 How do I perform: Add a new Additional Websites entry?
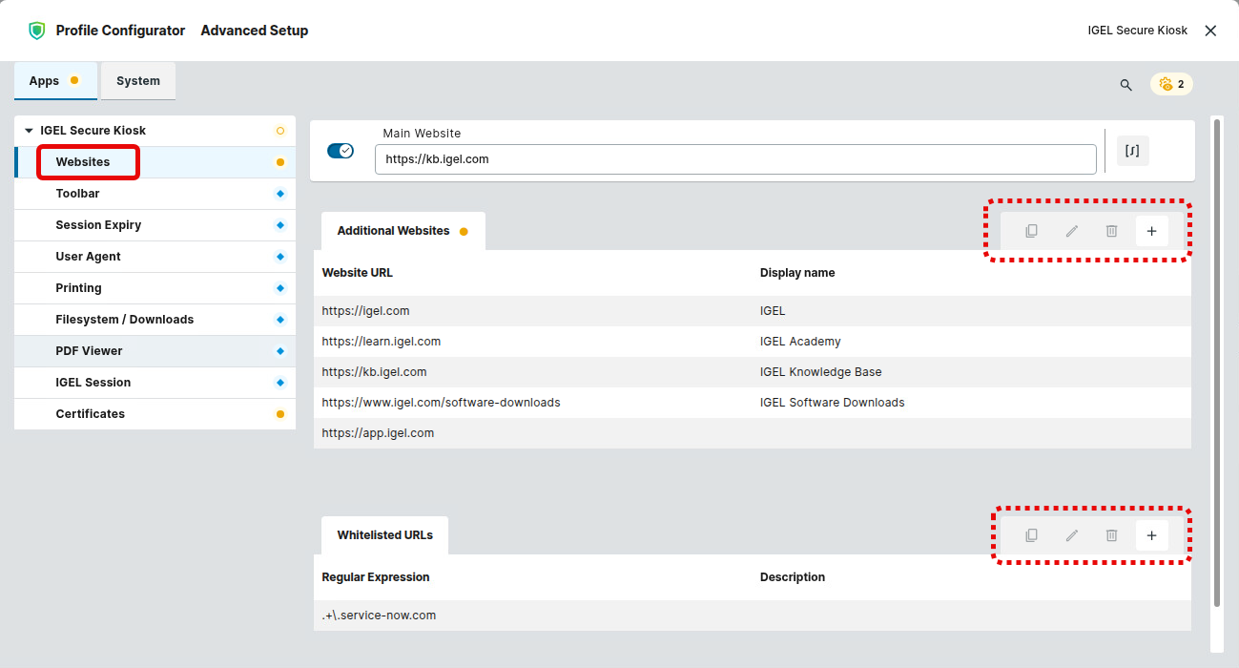[1151, 231]
